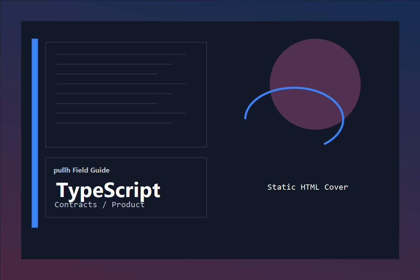Click the blue vertical accent bar
420x280 pixels.
(x=35, y=133)
